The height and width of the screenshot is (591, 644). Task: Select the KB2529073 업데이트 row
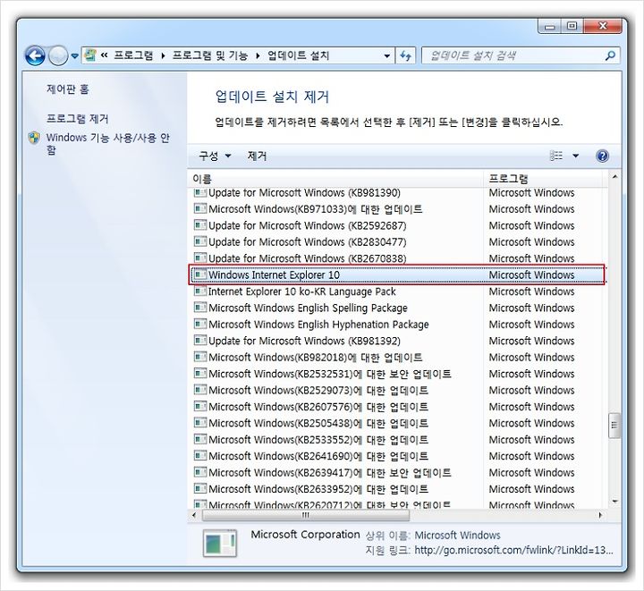pos(397,390)
